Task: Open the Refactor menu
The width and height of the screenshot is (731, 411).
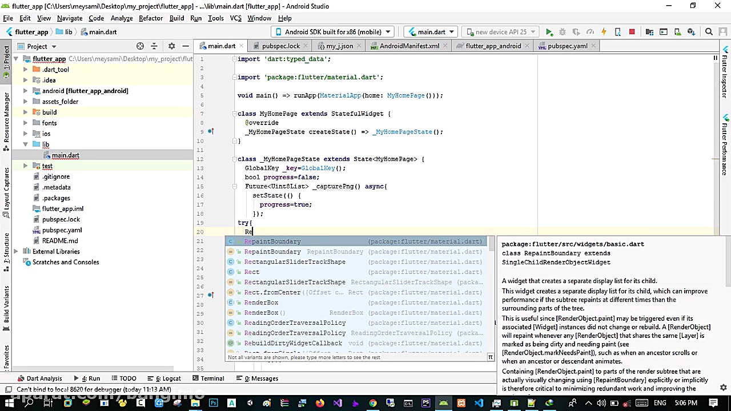Action: coord(151,18)
